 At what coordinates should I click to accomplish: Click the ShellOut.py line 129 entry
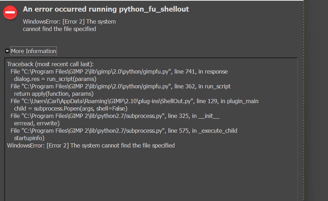click(135, 101)
